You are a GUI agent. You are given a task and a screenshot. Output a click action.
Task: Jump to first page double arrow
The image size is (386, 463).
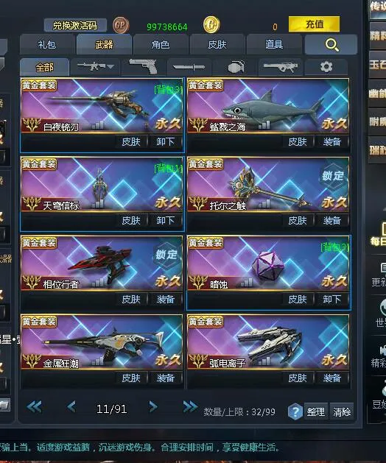(35, 407)
